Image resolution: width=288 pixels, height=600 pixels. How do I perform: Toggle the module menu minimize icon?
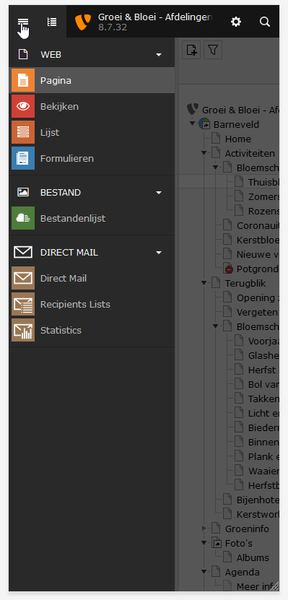tap(23, 22)
